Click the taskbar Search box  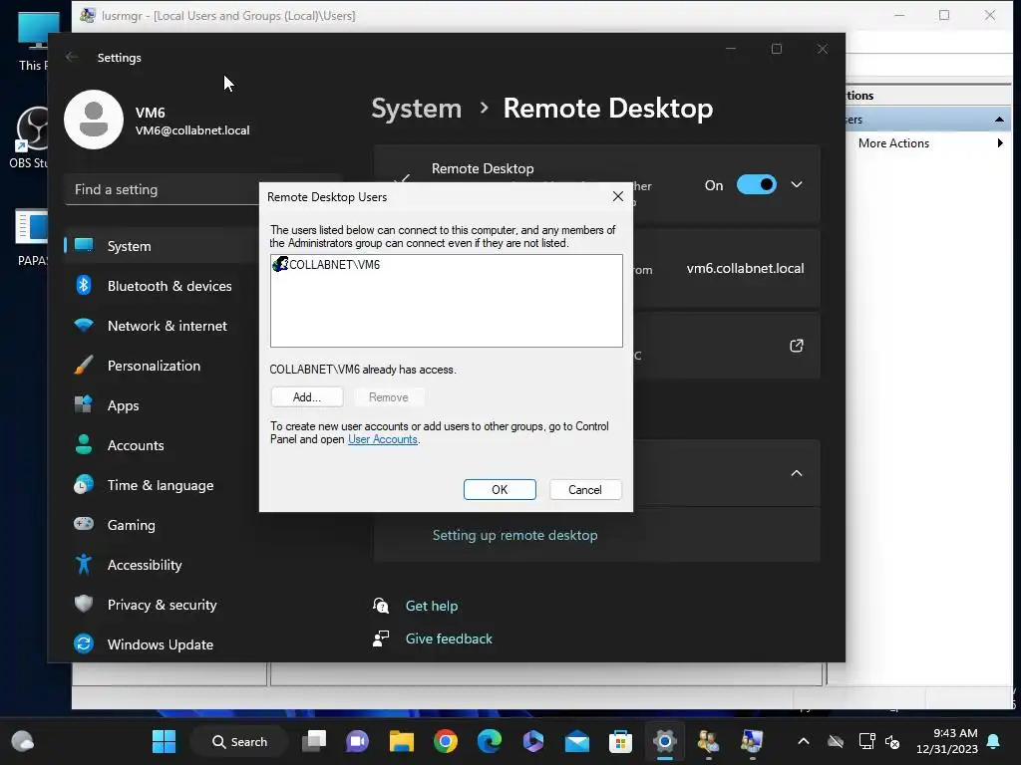pyautogui.click(x=240, y=741)
